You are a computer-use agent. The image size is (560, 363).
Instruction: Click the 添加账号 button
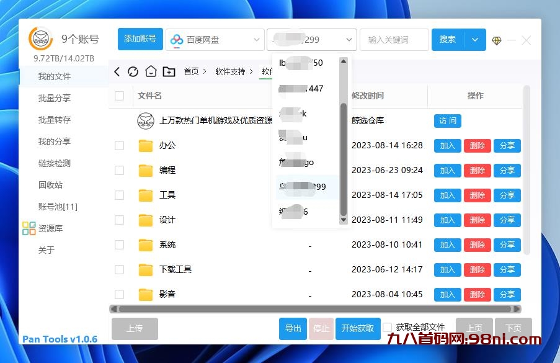[140, 38]
